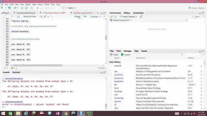Switch to the Terminal tab
Image resolution: width=207 pixels, height=116 pixels.
[16, 72]
